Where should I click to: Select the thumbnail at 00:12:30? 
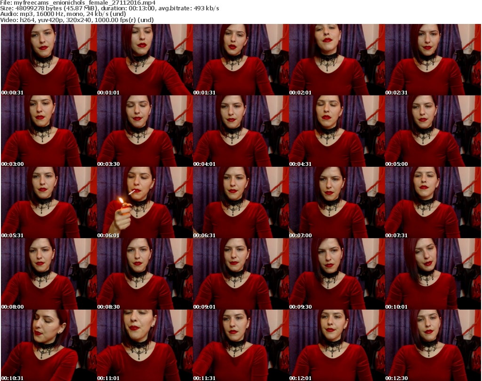click(433, 345)
